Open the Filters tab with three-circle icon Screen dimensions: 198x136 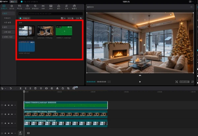pos(59,7)
